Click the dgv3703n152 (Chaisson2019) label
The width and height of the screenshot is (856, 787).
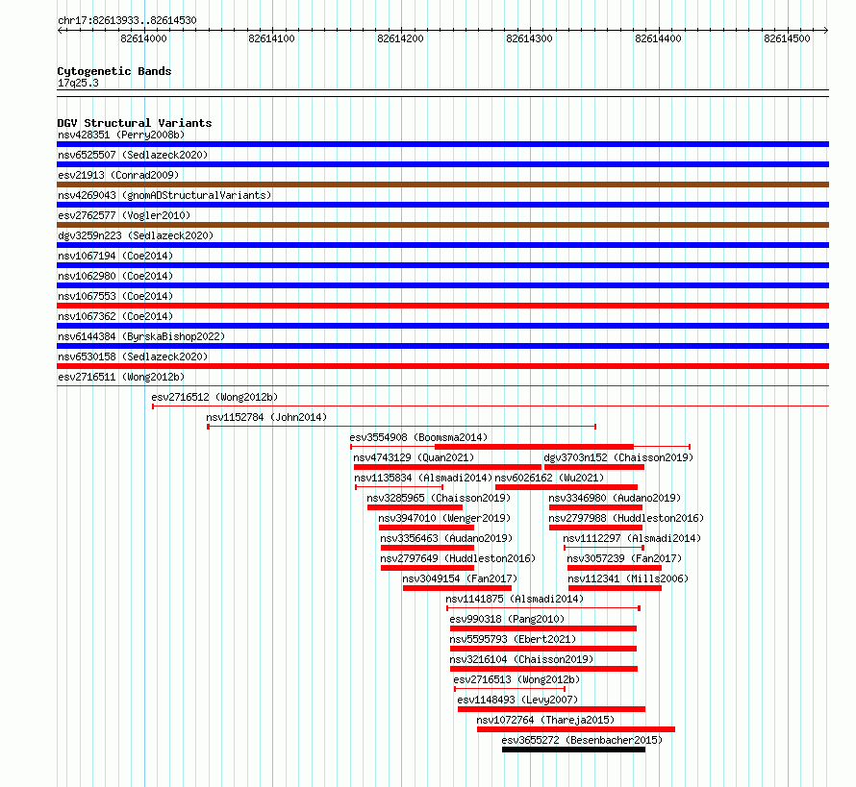(618, 457)
